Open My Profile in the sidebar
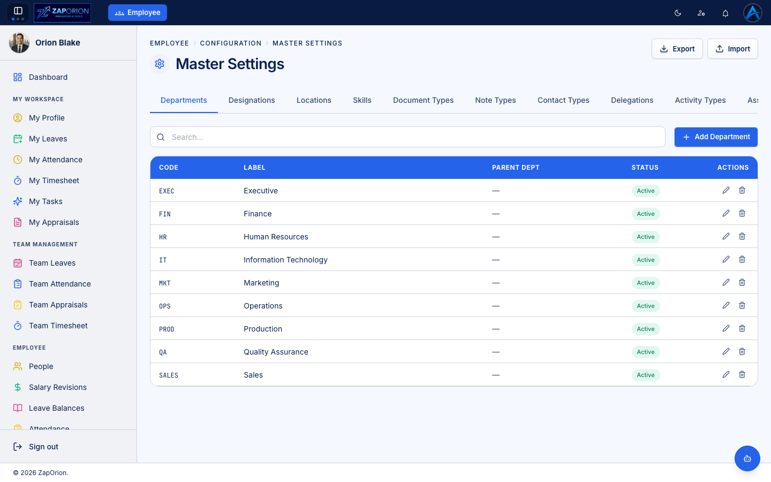The image size is (771, 482). tap(68, 118)
